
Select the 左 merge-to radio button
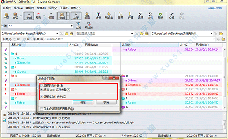[x=15, y=39]
